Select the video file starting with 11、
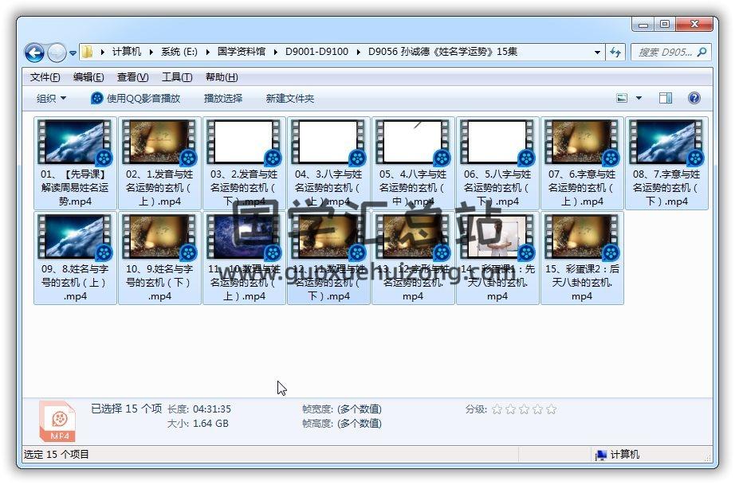This screenshot has height=485, width=735. (x=244, y=257)
